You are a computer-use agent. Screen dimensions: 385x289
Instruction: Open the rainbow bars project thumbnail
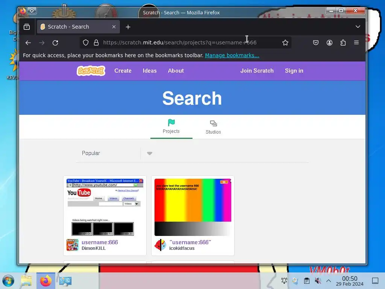[193, 207]
